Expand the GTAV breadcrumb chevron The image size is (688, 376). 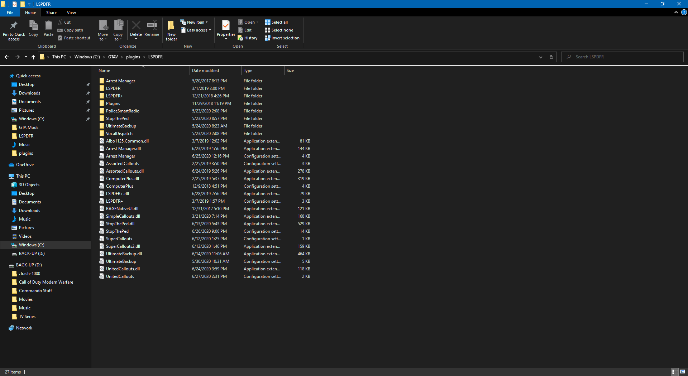click(122, 57)
